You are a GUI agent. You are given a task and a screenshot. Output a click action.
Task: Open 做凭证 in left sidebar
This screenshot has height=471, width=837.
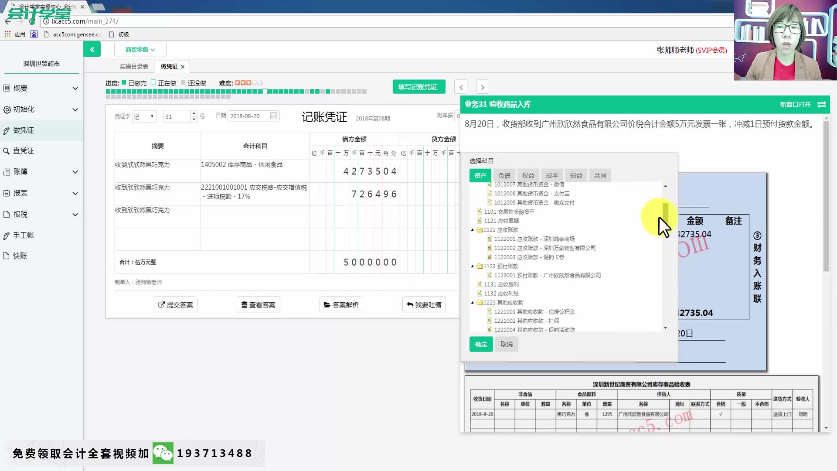pyautogui.click(x=24, y=130)
